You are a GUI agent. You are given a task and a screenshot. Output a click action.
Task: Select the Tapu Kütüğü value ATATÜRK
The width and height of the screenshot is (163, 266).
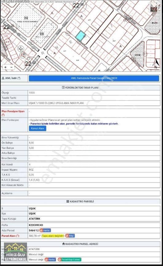coord(34,219)
